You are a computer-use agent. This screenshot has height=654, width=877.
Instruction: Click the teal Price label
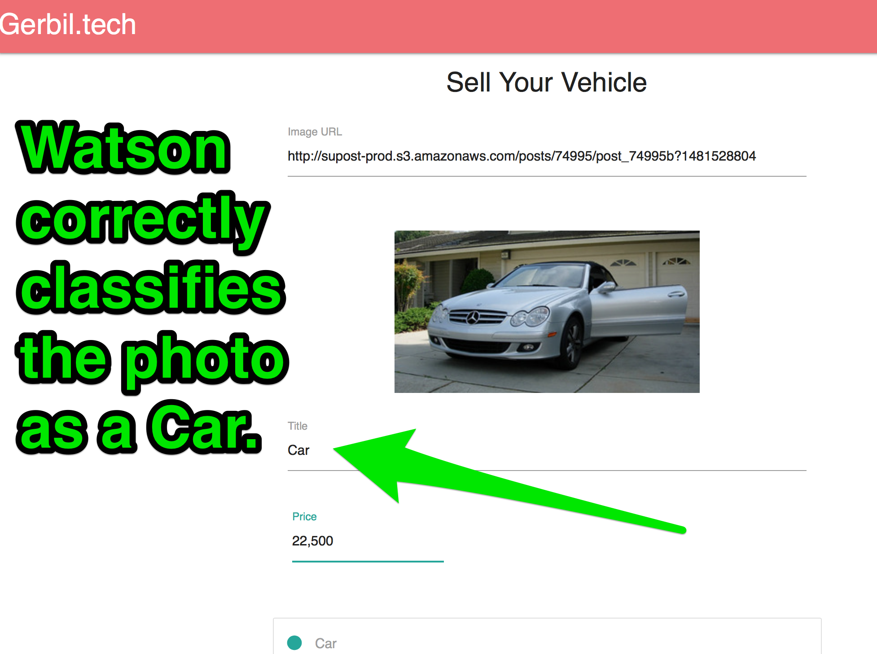304,517
